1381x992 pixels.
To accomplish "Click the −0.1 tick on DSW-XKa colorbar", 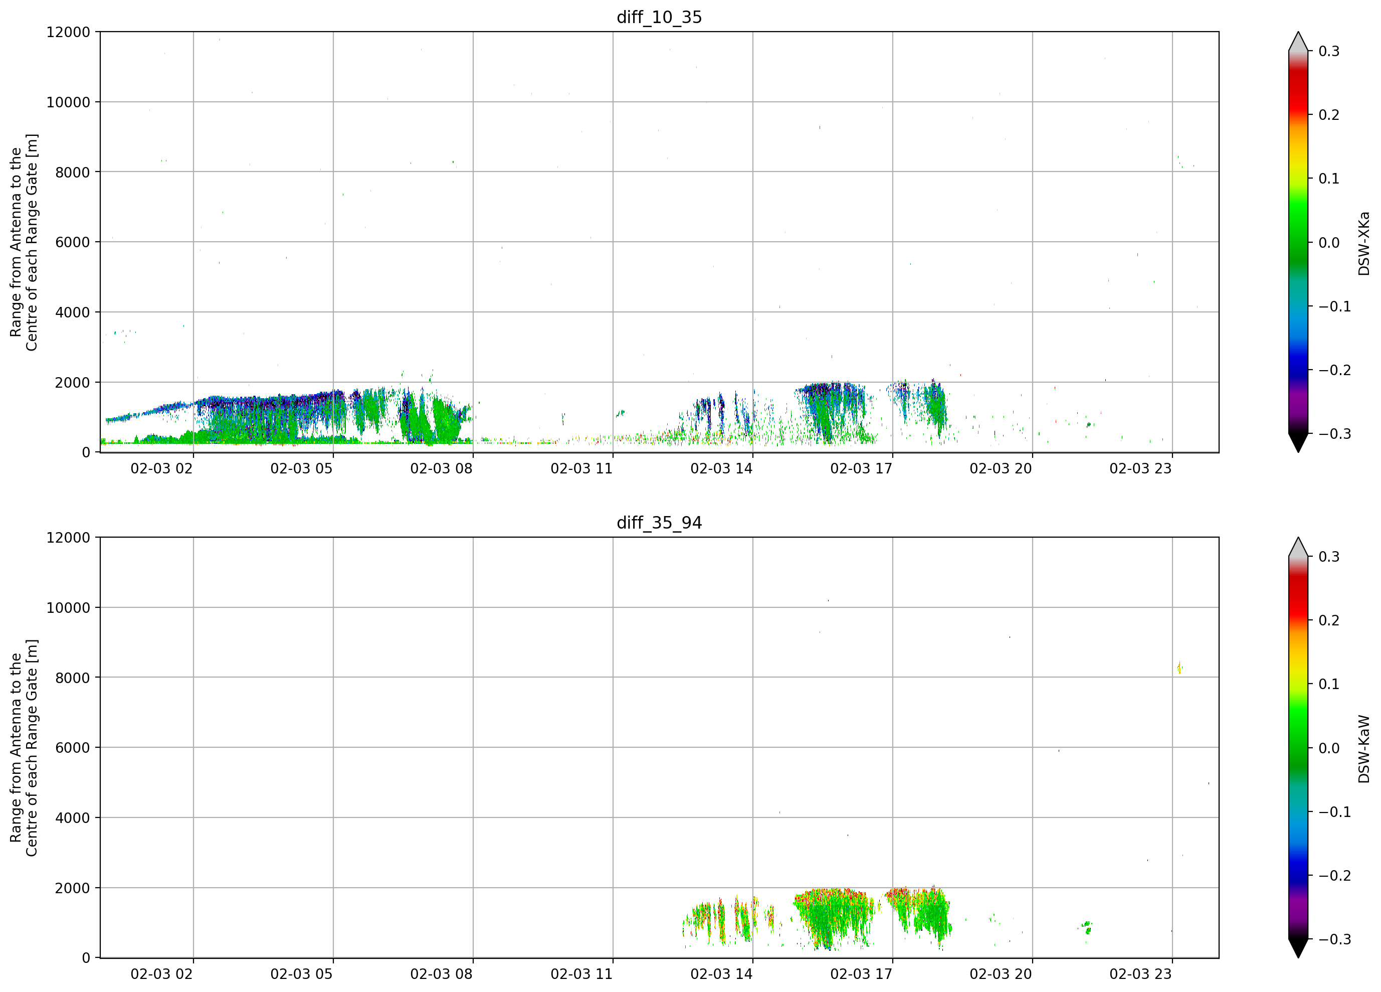I will pos(1335,306).
